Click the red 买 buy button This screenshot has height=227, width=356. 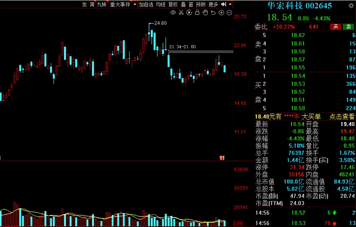[x=336, y=27]
